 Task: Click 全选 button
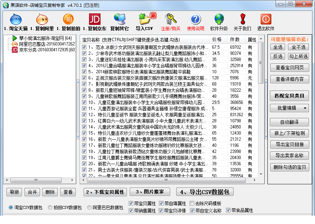(x=278, y=47)
